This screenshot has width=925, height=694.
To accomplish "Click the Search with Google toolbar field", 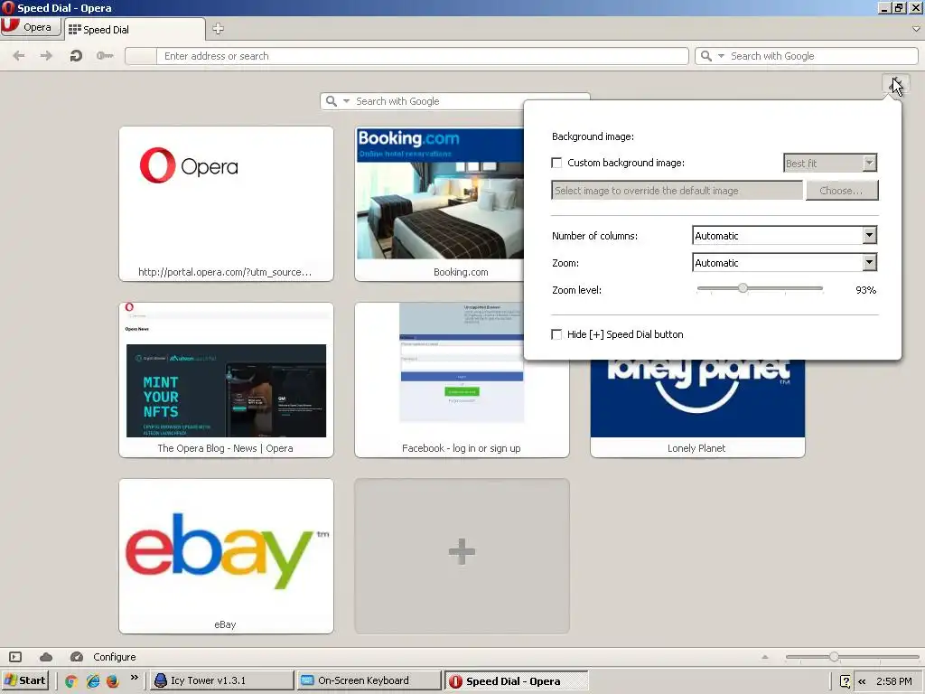I will pos(822,56).
